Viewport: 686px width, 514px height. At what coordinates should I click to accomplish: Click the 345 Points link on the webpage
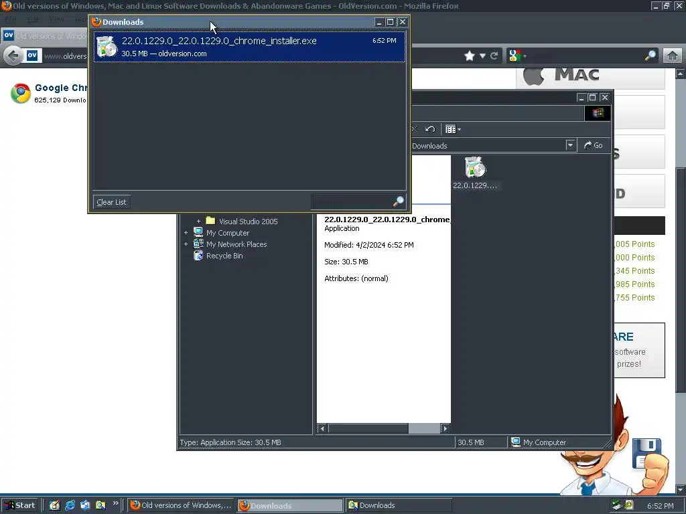635,271
